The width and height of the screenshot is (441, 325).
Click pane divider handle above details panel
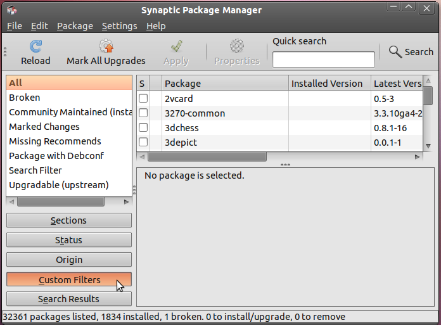[285, 165]
